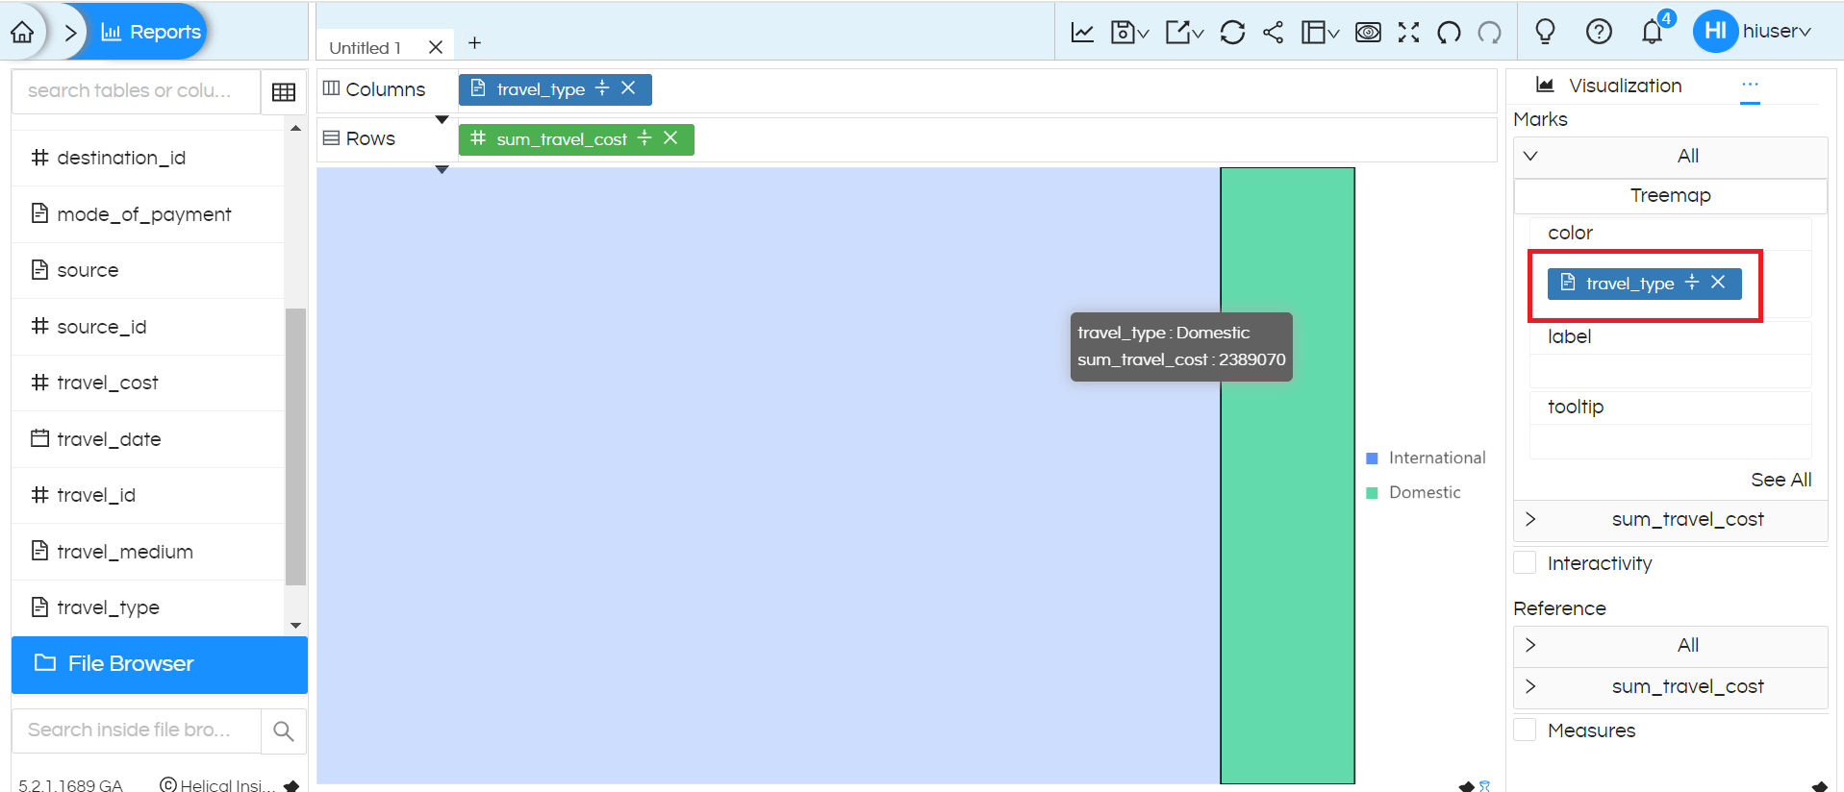Viewport: 1844px width, 792px height.
Task: Open options for travel_type color pill
Action: [1692, 282]
